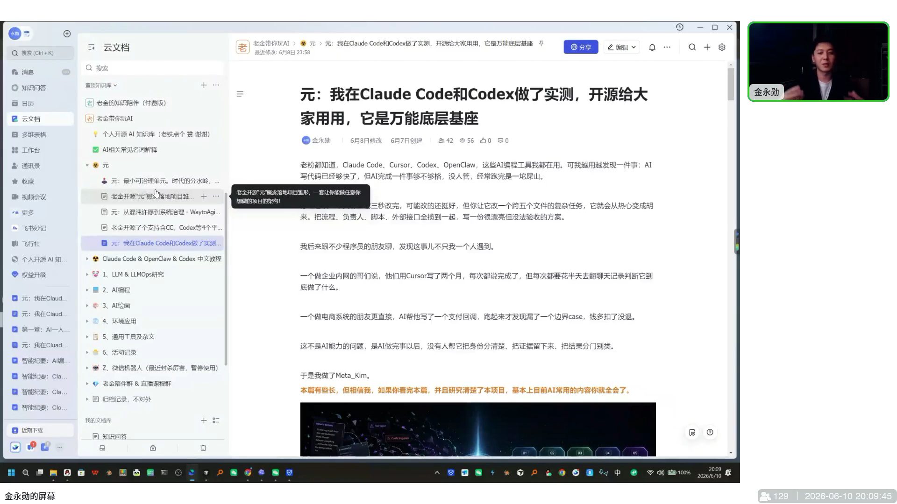Click the search magnifier in document header
The width and height of the screenshot is (897, 504).
(692, 47)
